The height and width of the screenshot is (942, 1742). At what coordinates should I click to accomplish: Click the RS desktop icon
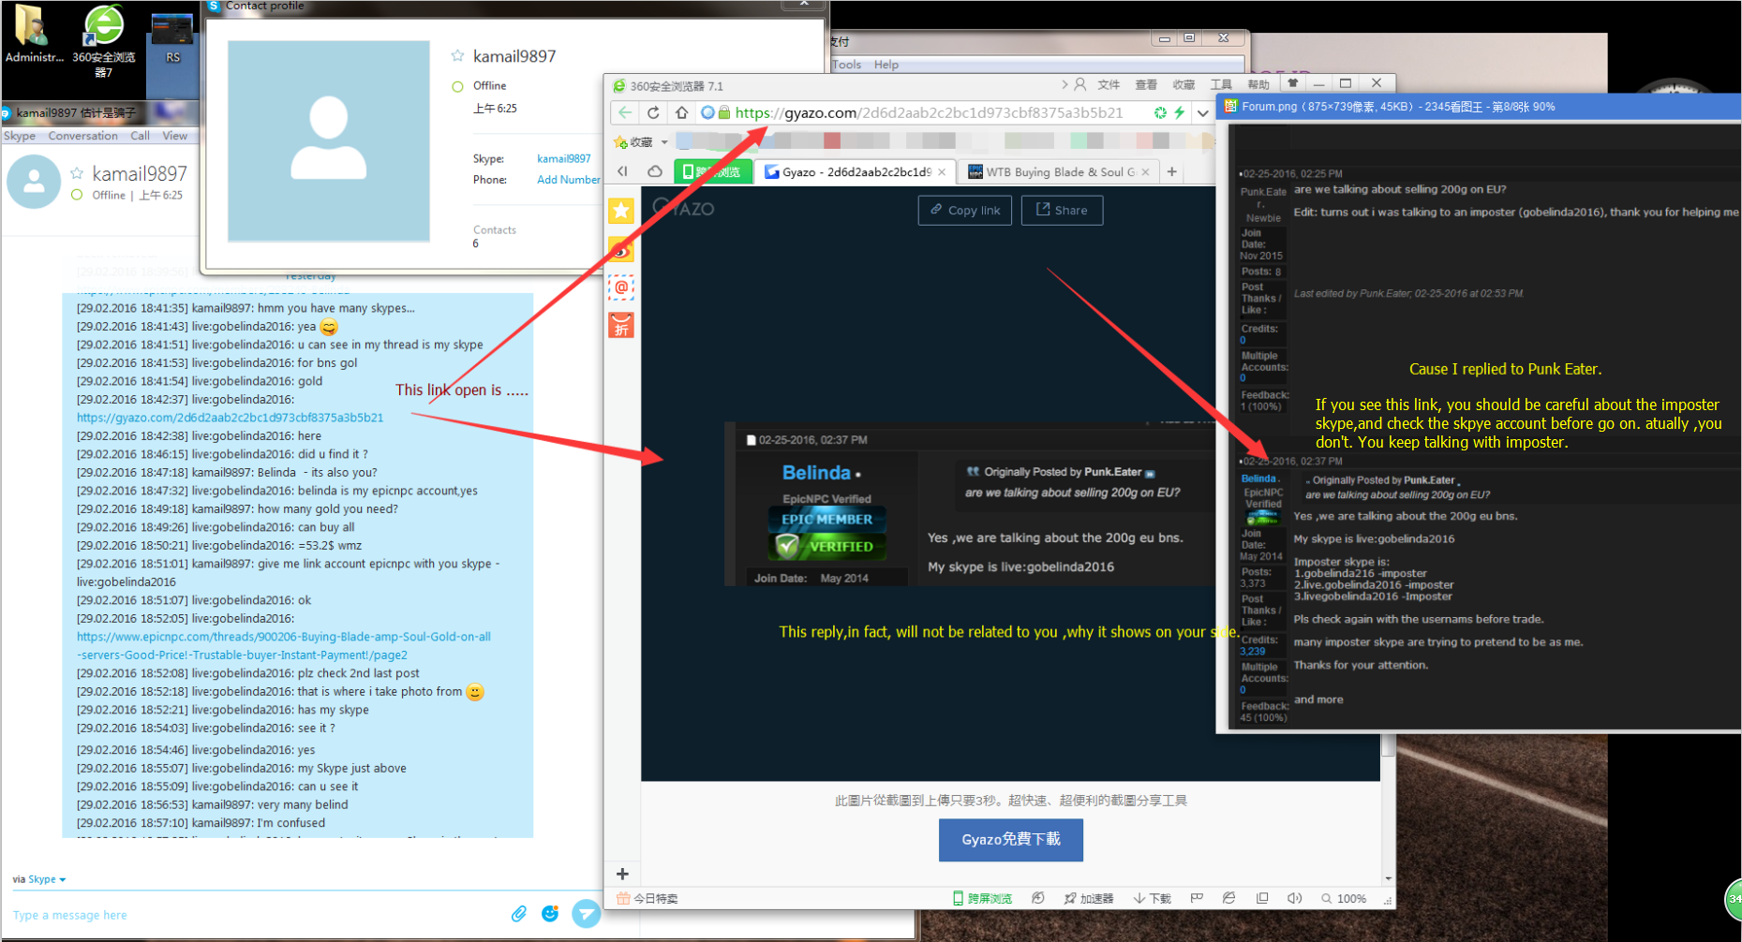pos(172,39)
